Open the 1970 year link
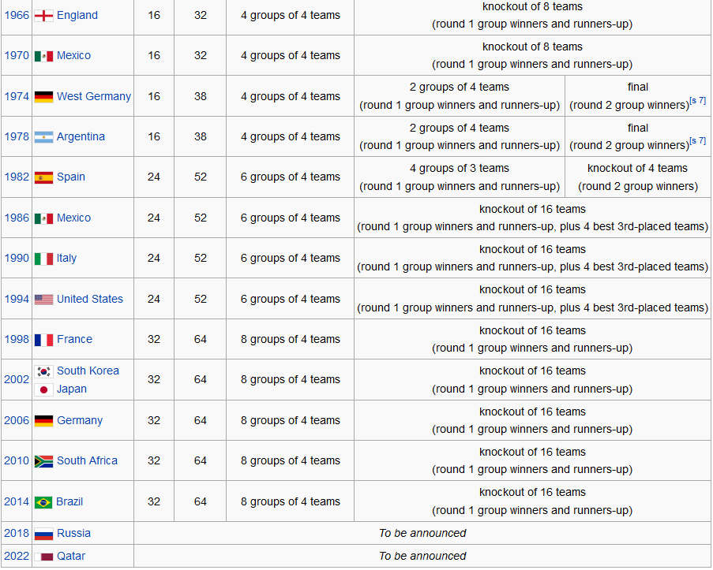The width and height of the screenshot is (713, 570). tap(17, 55)
